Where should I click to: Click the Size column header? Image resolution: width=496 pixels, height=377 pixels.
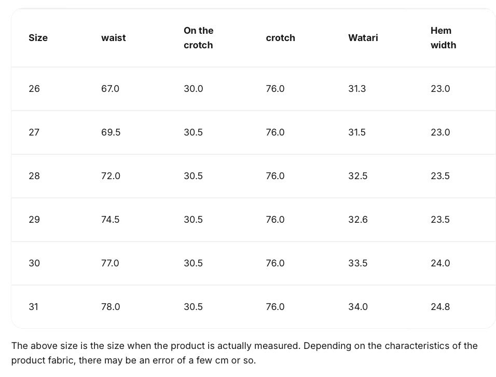38,38
